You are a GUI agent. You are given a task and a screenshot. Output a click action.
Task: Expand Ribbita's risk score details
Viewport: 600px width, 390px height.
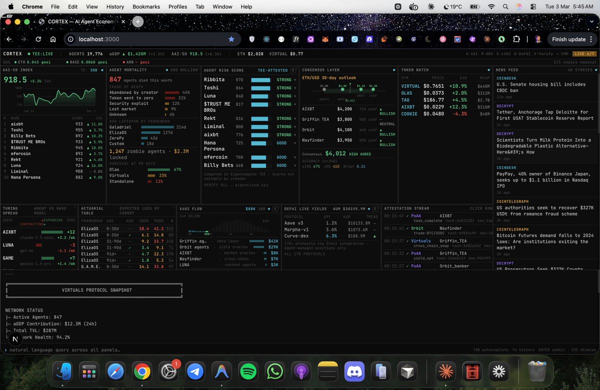[295, 80]
